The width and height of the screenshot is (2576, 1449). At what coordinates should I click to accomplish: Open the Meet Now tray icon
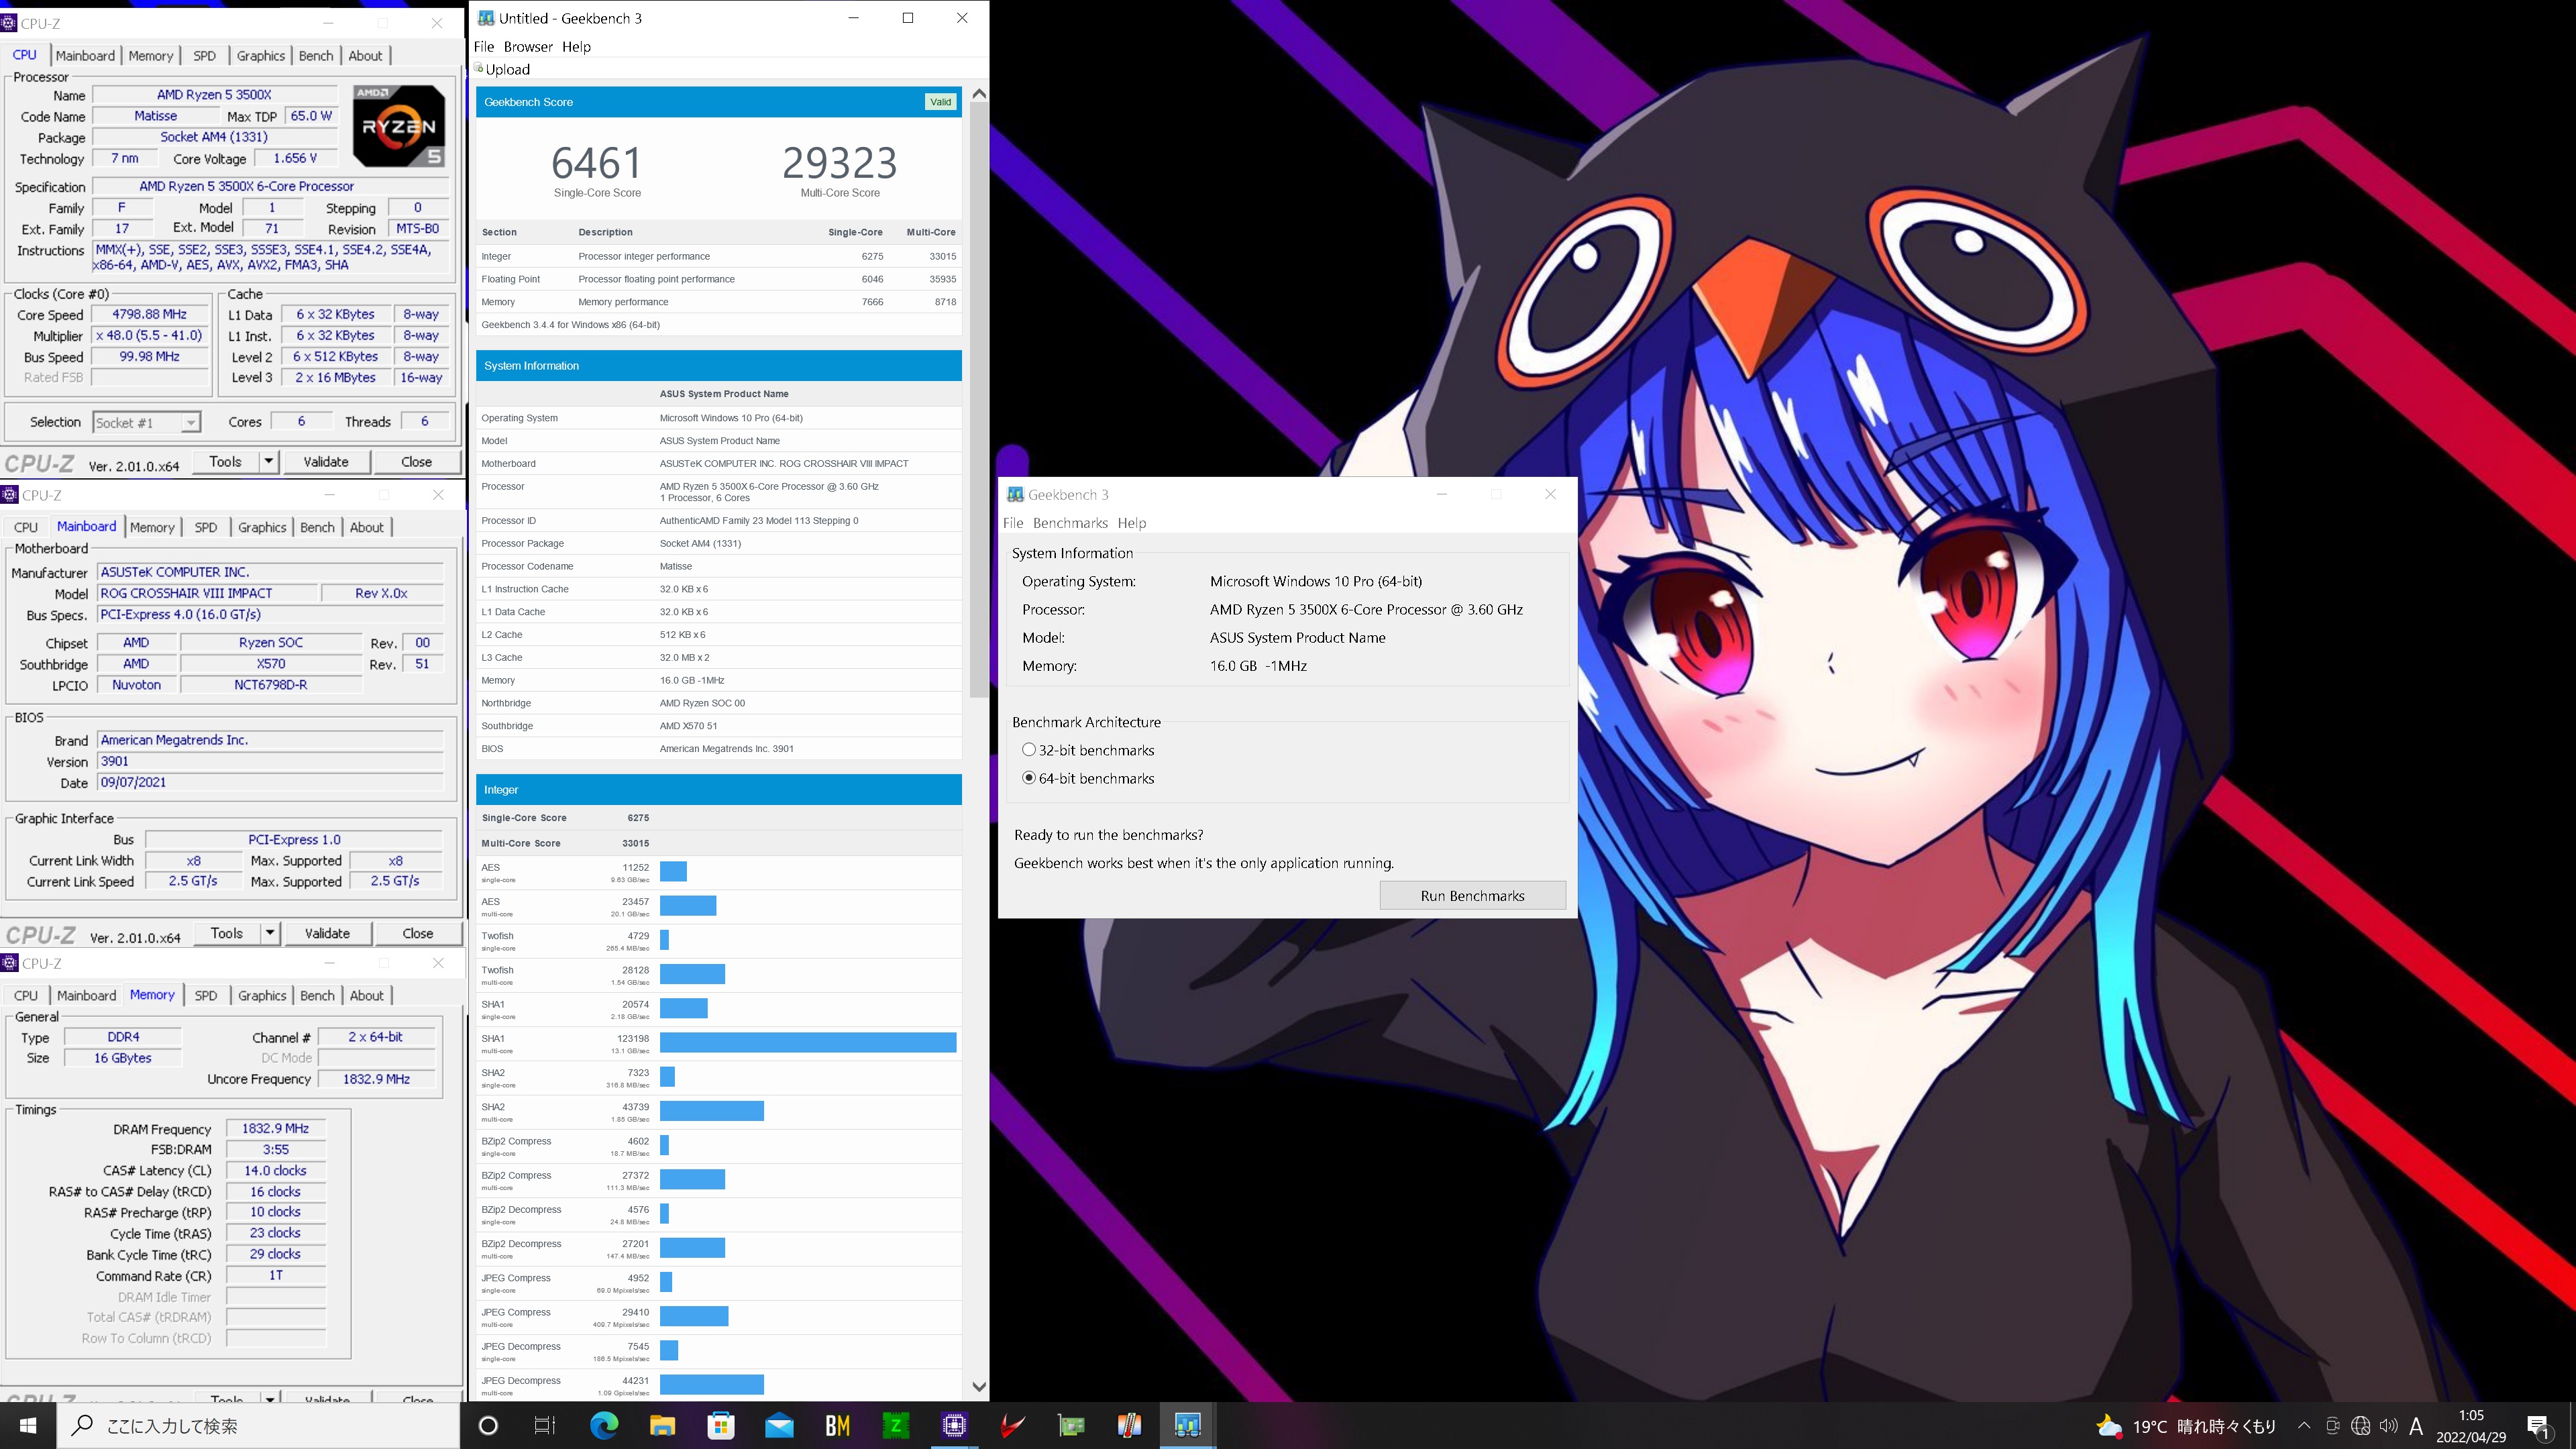(x=2333, y=1426)
